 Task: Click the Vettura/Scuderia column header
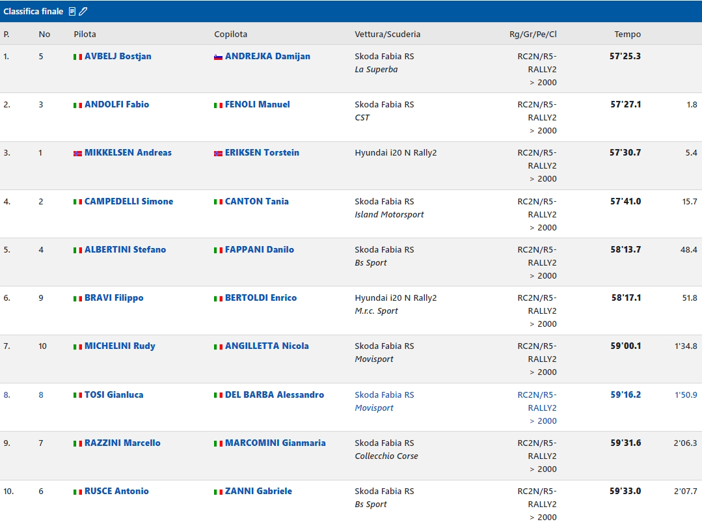(387, 35)
